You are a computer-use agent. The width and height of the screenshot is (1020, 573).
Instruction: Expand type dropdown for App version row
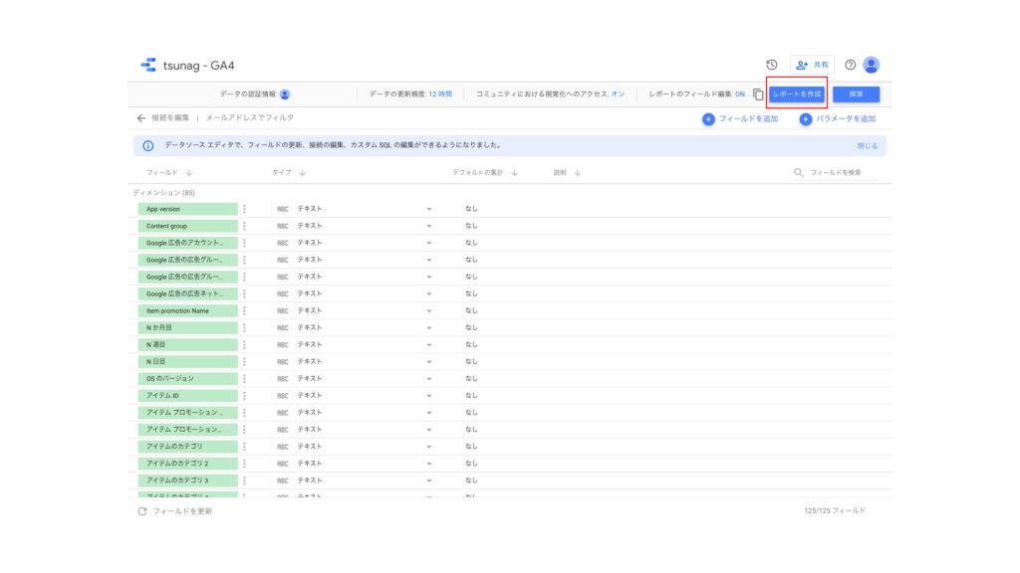(x=429, y=209)
